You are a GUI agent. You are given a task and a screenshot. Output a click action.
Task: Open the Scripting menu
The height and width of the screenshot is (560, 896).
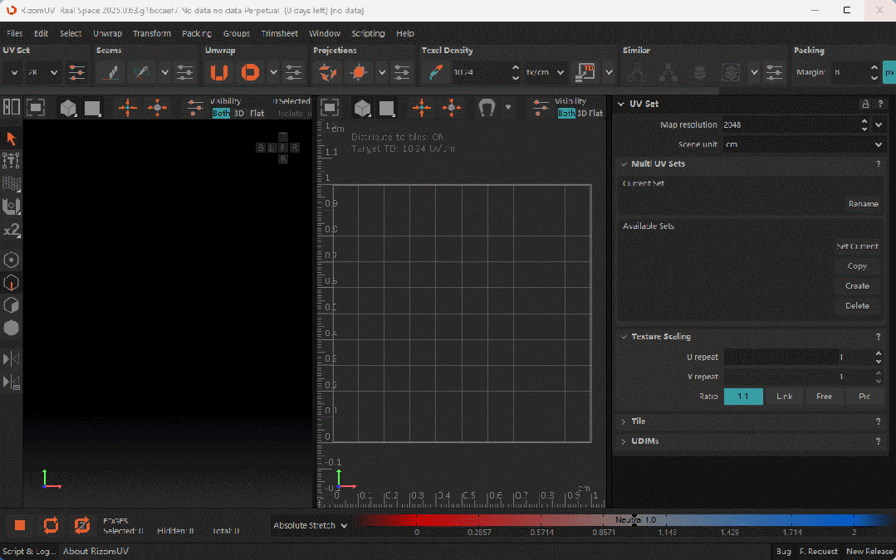coord(368,34)
